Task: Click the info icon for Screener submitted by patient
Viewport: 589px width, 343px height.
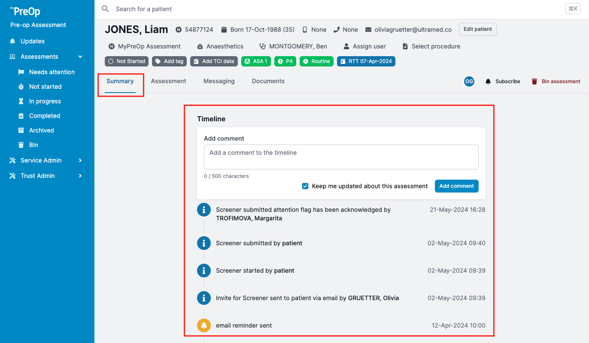Action: click(204, 243)
